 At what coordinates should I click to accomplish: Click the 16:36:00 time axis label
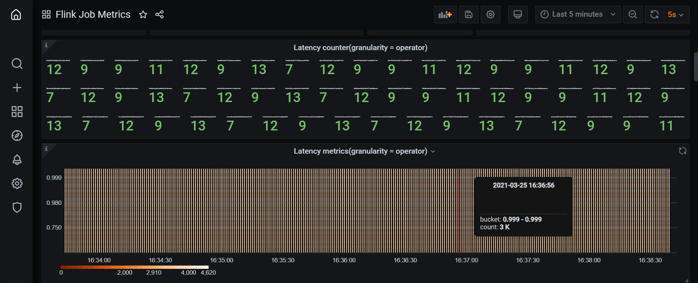tap(344, 260)
